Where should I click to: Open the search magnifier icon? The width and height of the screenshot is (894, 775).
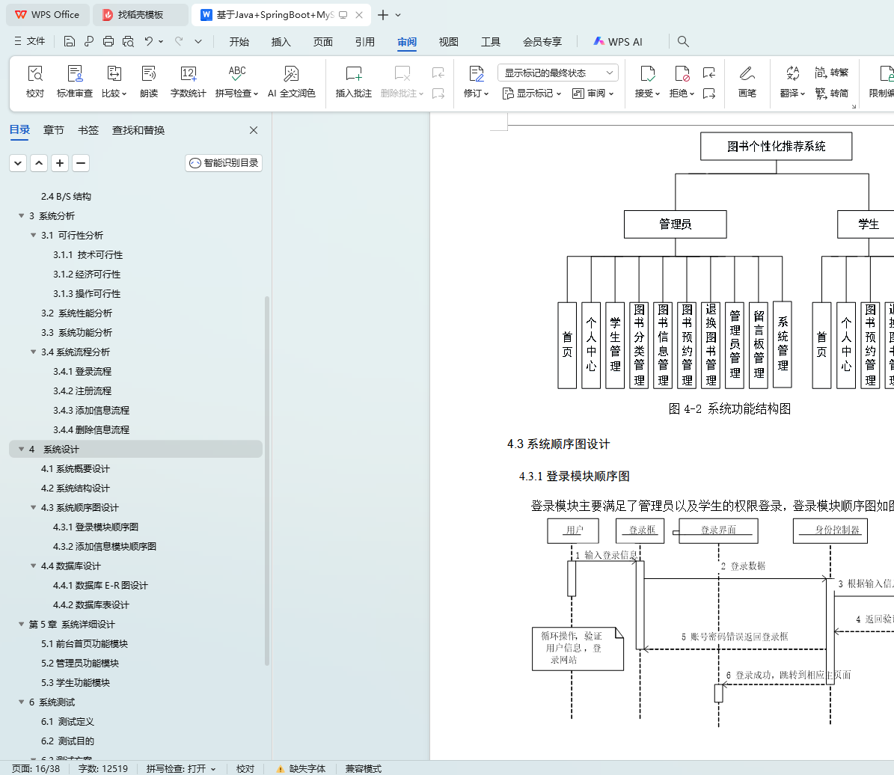point(683,41)
